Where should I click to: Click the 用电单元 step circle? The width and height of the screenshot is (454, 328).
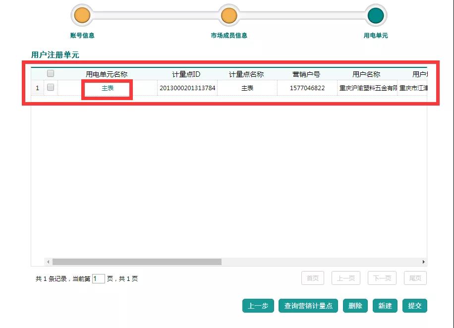pyautogui.click(x=376, y=15)
